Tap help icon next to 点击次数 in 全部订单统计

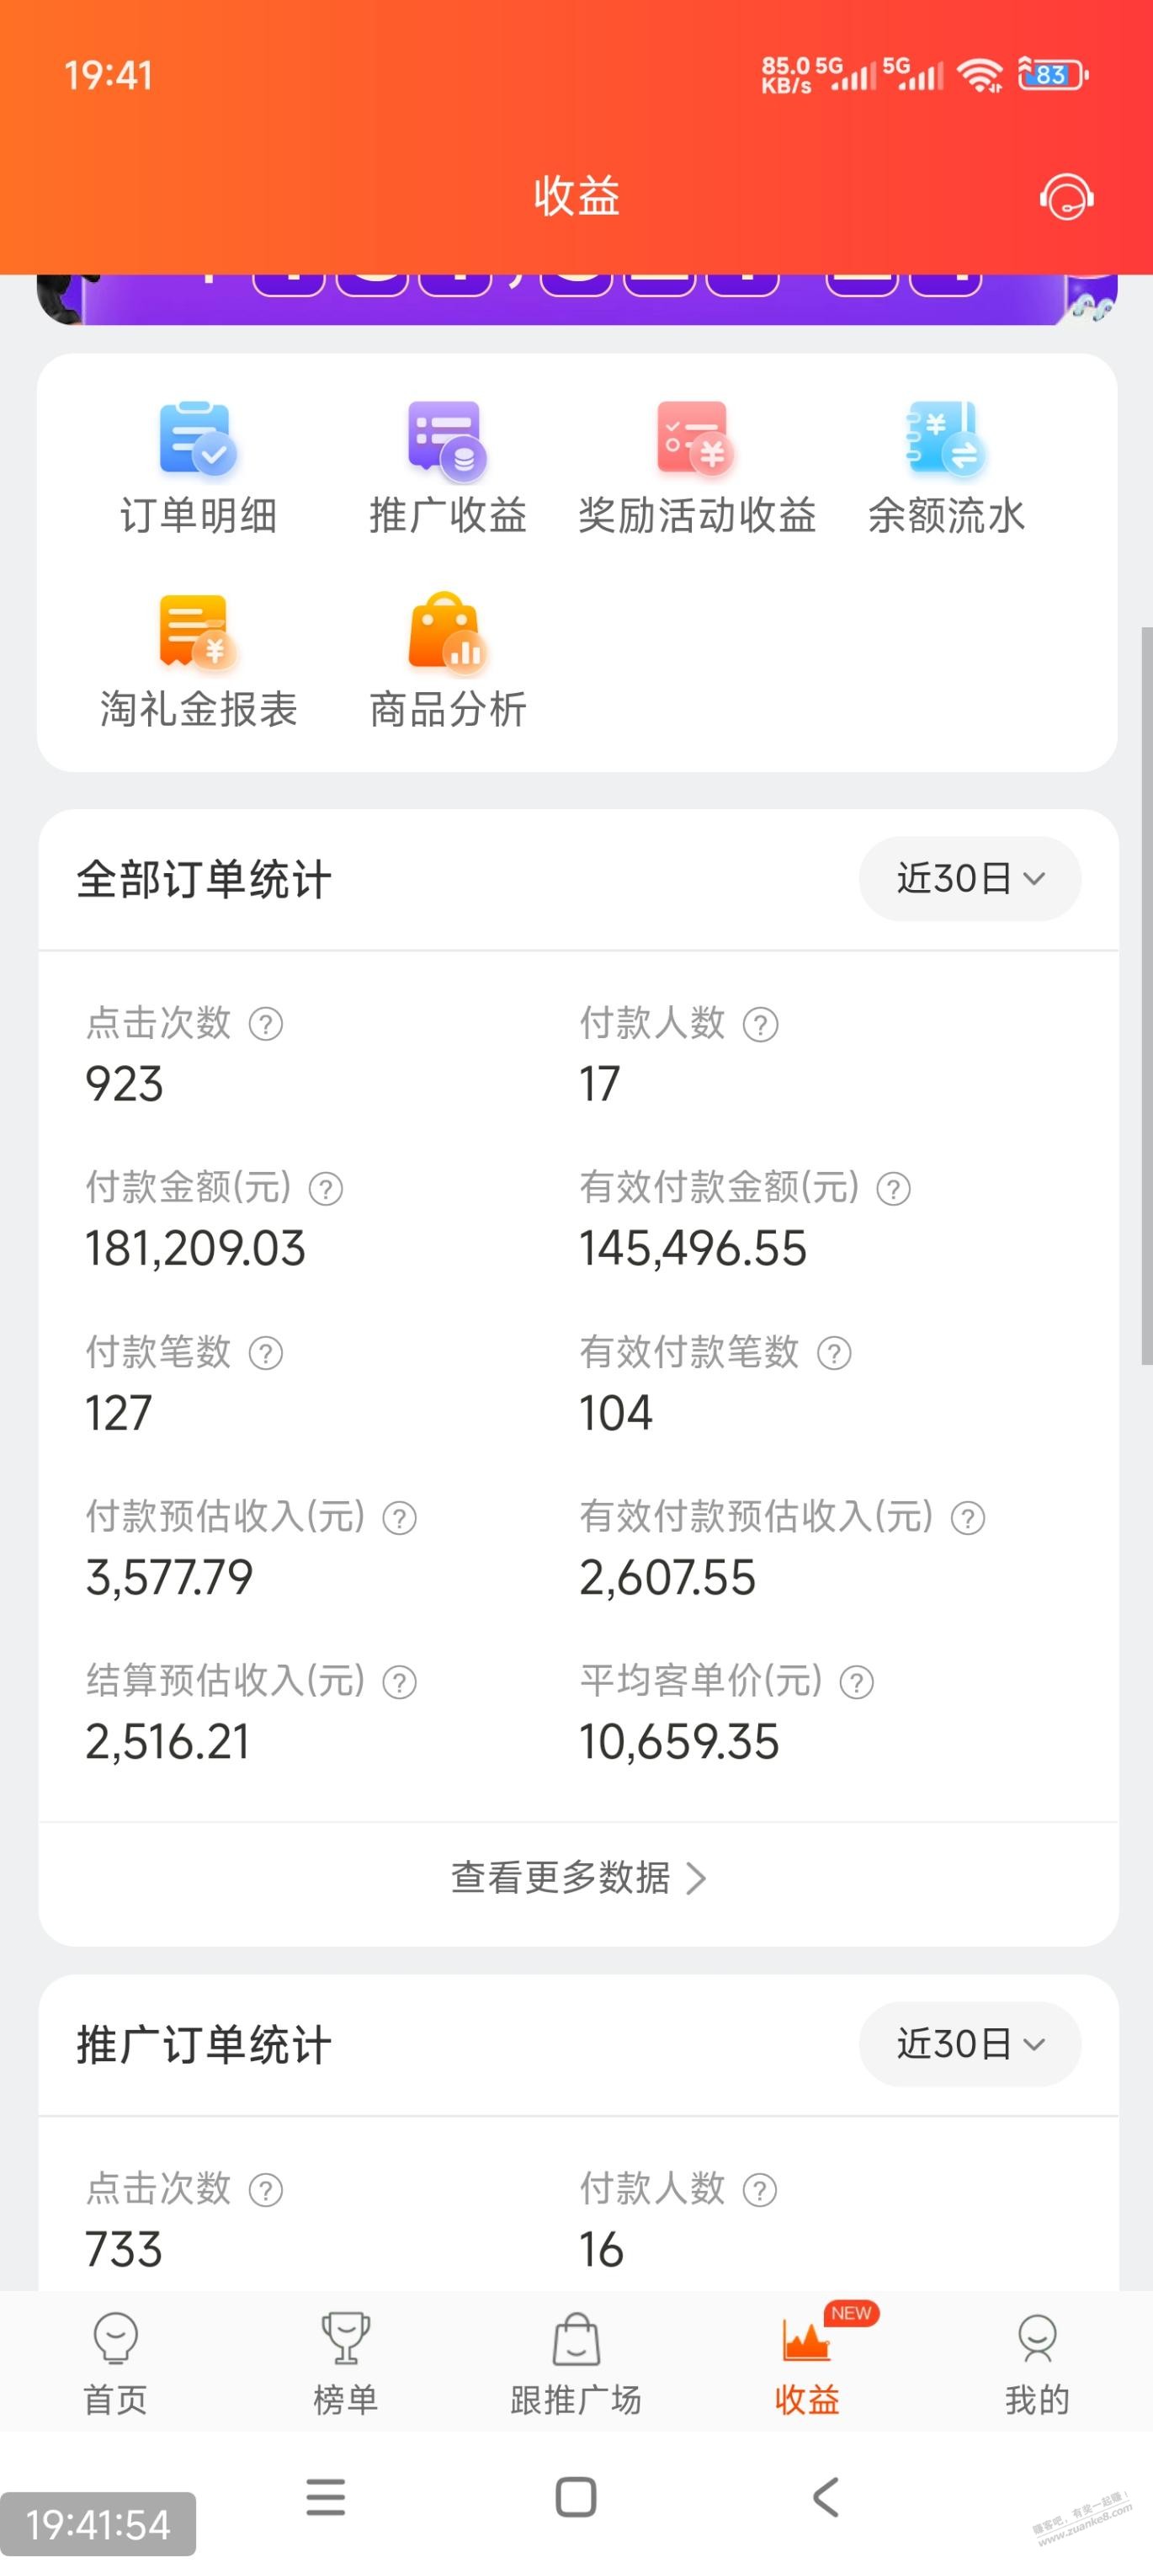coord(266,1024)
